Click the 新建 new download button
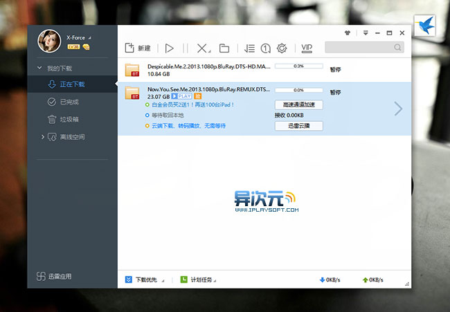450x312 pixels. pyautogui.click(x=138, y=48)
